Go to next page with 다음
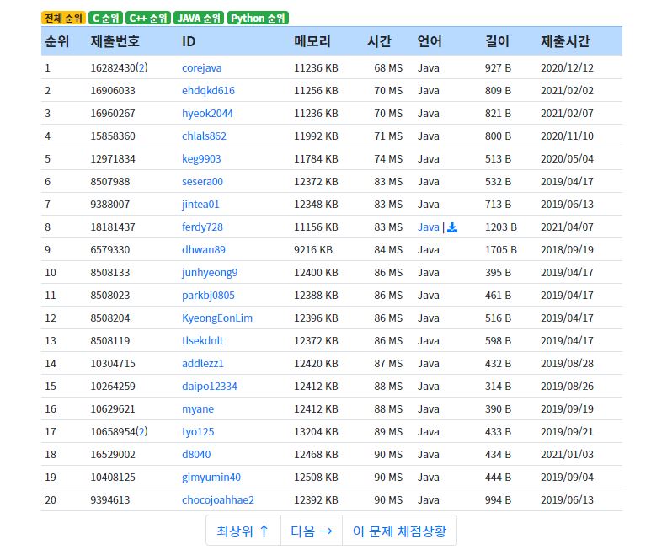 click(312, 531)
